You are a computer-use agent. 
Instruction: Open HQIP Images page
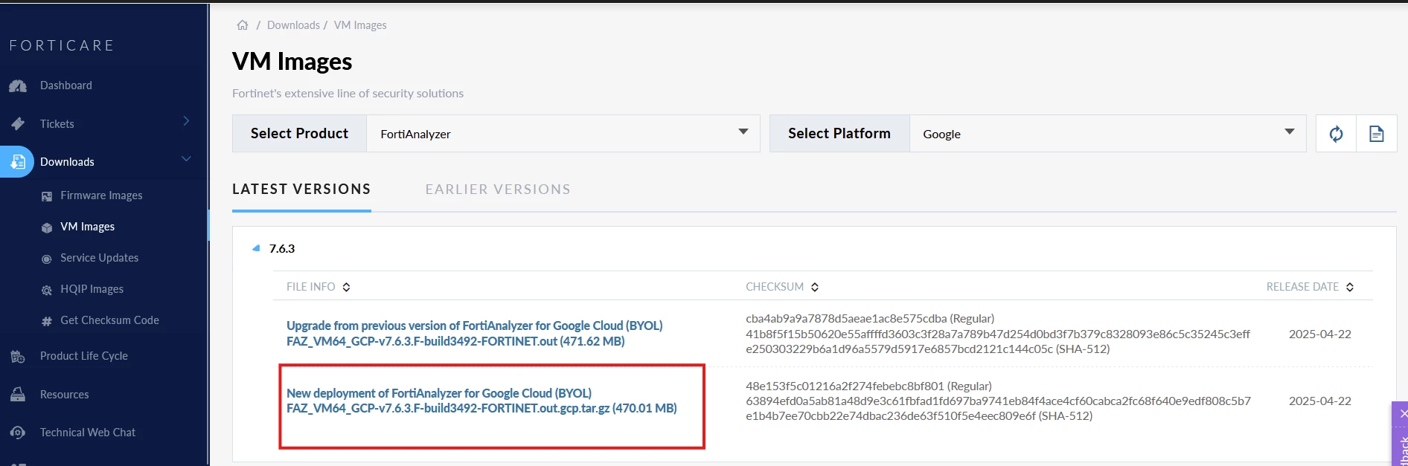coord(92,289)
